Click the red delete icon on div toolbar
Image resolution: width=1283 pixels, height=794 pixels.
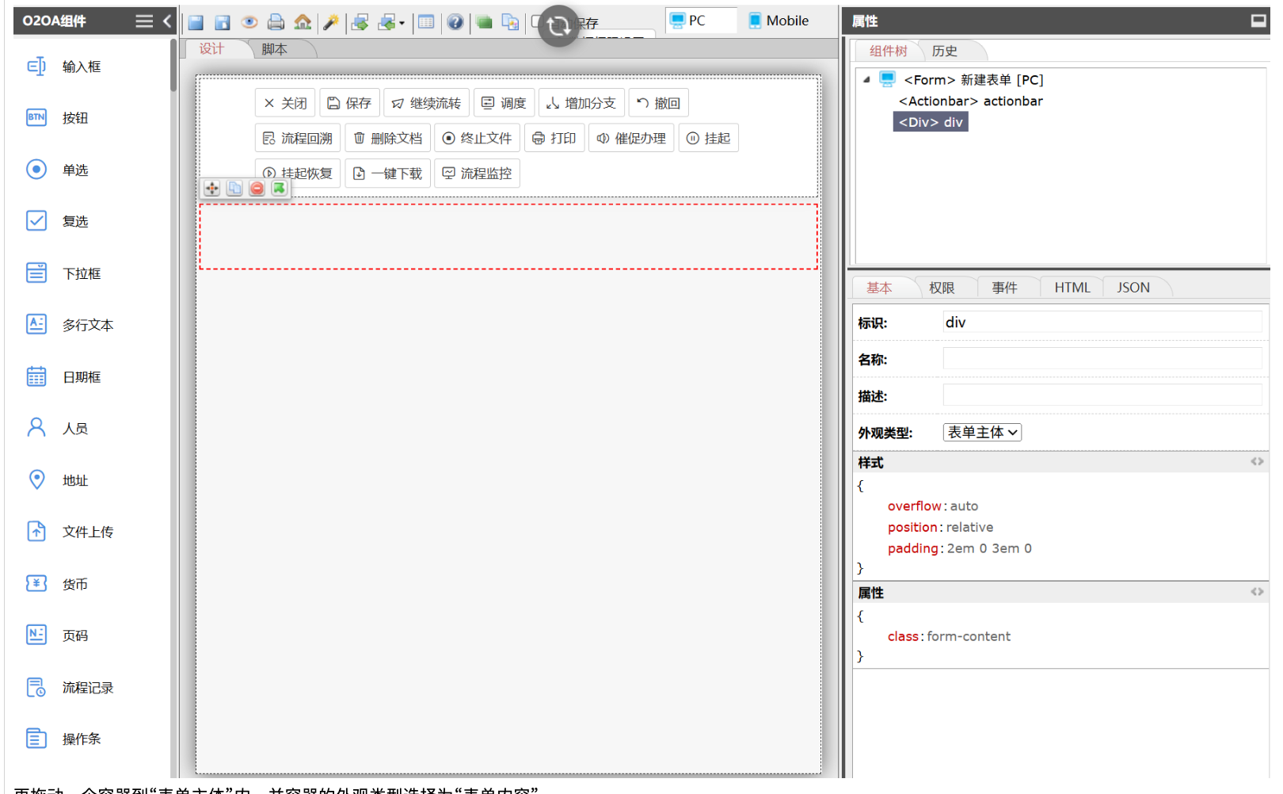coord(257,189)
